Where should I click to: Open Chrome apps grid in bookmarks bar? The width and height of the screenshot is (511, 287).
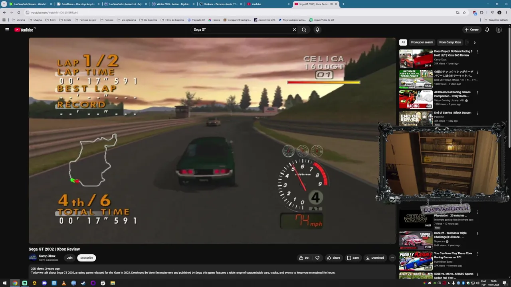tap(4, 20)
